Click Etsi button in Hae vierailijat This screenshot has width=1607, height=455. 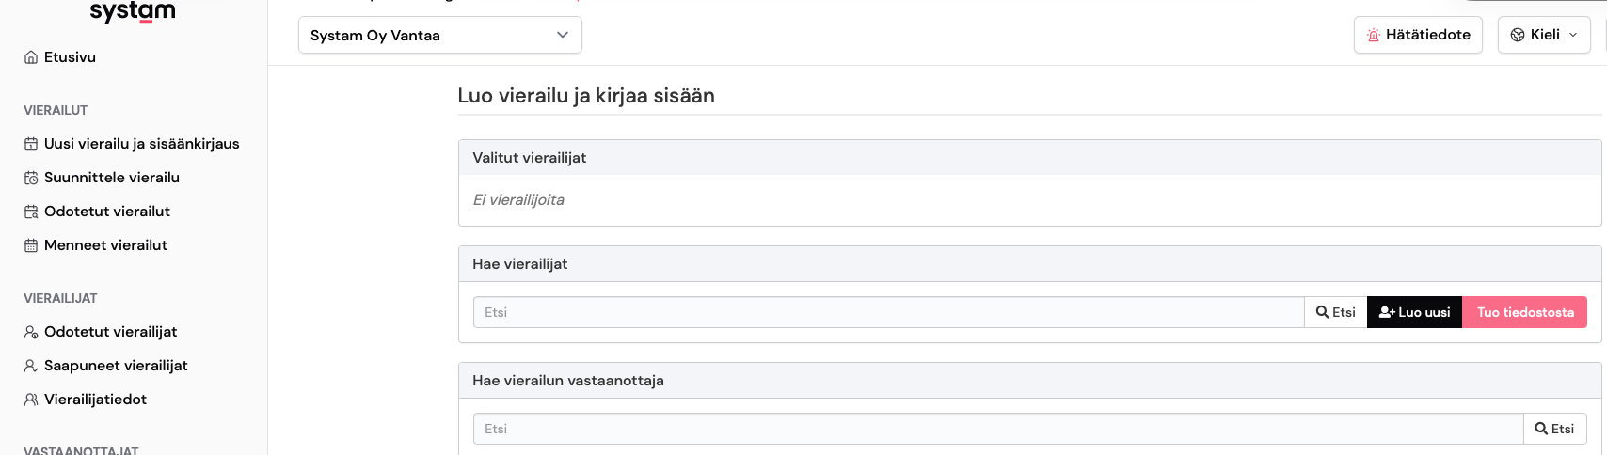coord(1336,312)
